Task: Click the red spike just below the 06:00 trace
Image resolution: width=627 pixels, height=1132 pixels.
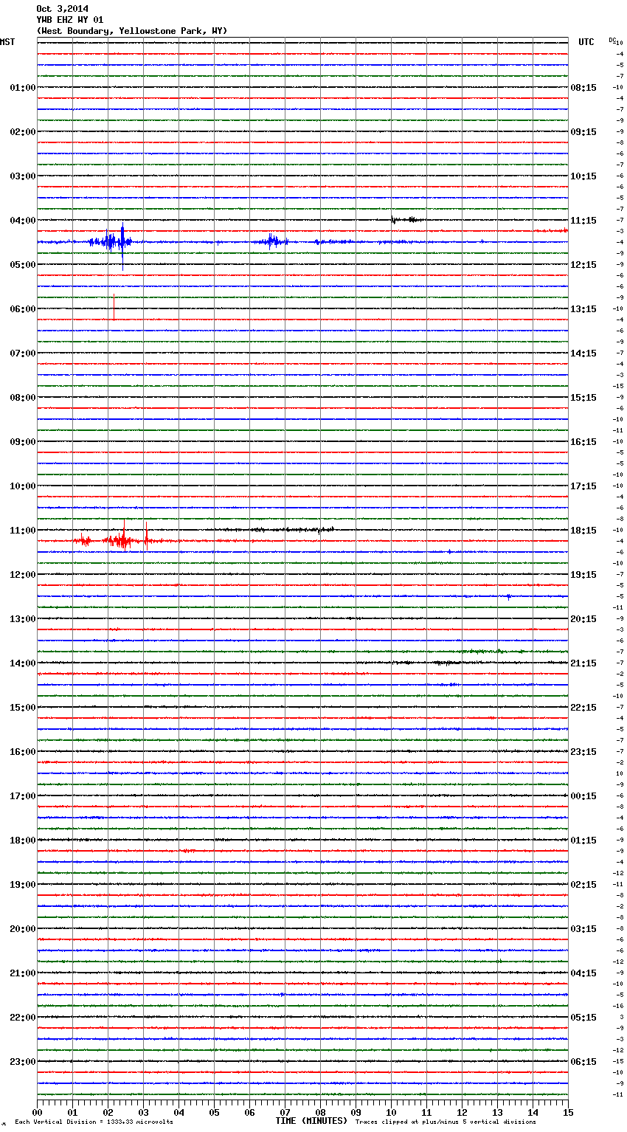Action: pos(114,307)
